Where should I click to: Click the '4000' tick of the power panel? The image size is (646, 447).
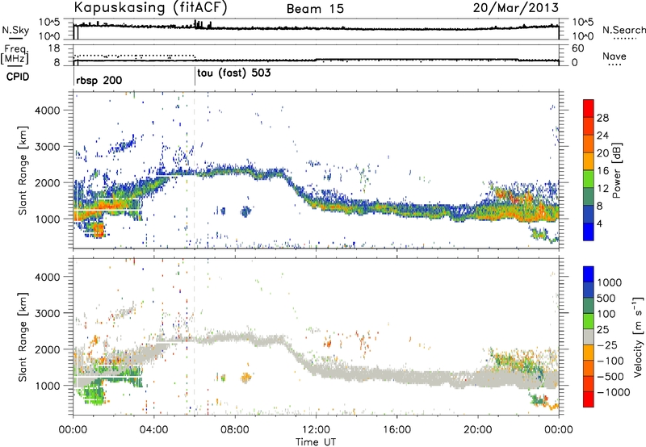tap(47, 111)
